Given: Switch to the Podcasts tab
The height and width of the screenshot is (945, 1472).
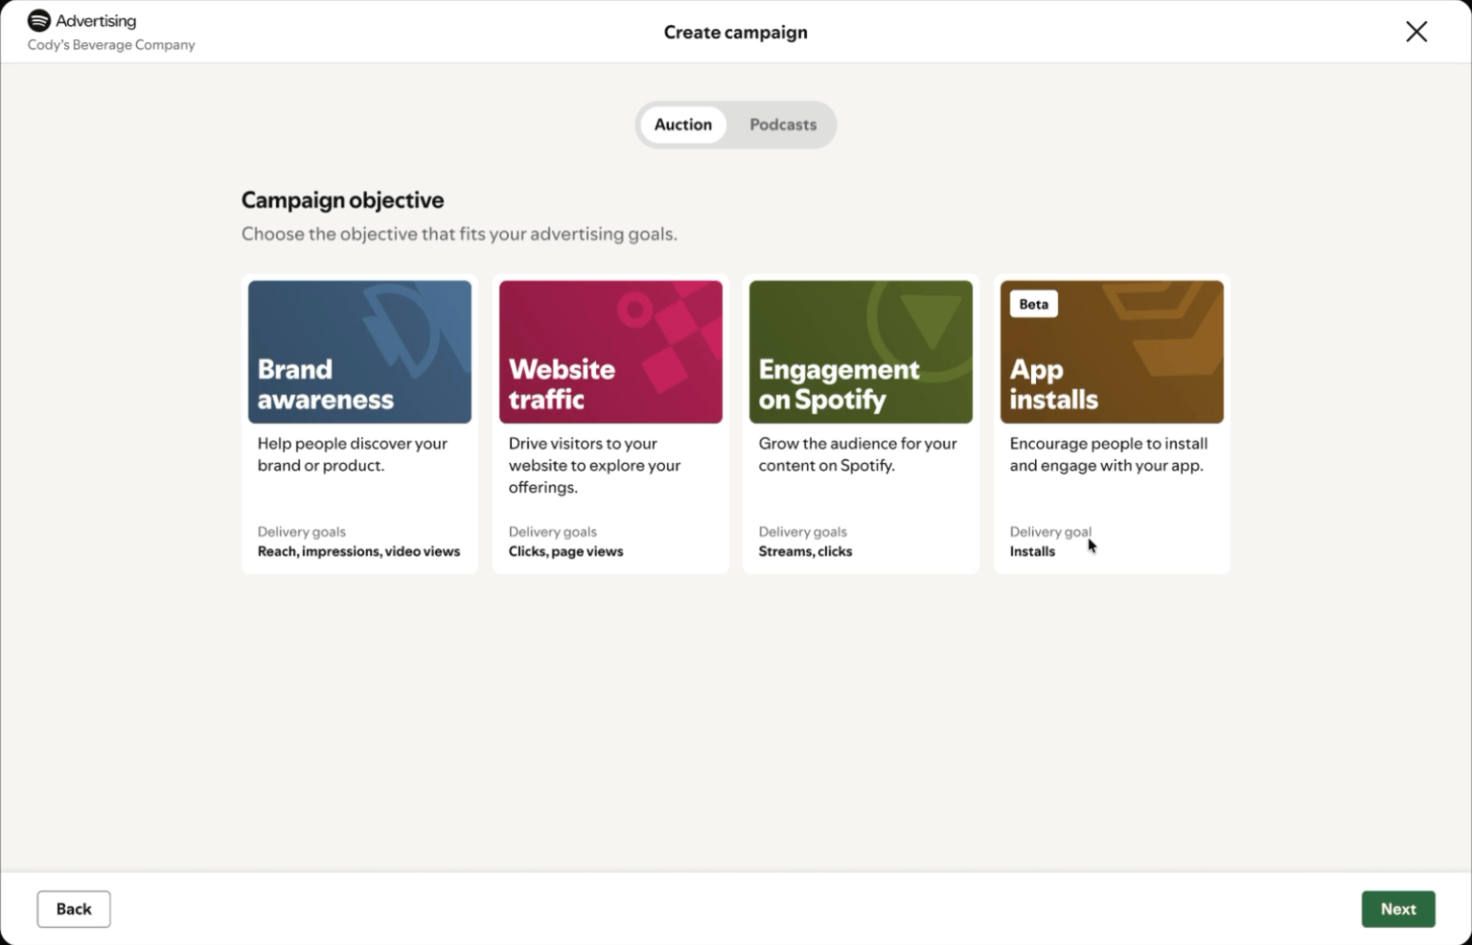Looking at the screenshot, I should pyautogui.click(x=783, y=125).
